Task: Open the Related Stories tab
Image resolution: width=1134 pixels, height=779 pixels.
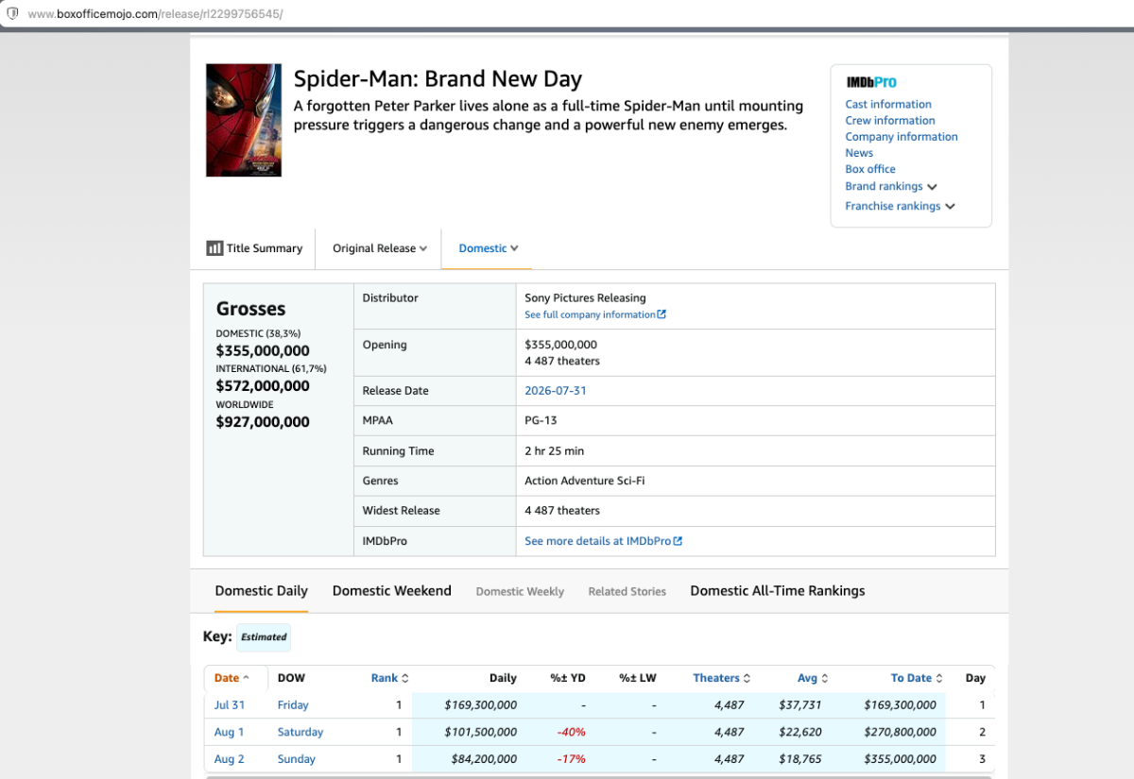Action: [627, 592]
